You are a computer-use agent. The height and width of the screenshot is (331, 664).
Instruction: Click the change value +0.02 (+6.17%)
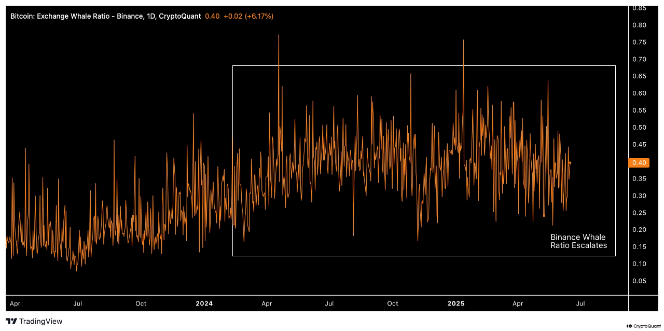(248, 16)
